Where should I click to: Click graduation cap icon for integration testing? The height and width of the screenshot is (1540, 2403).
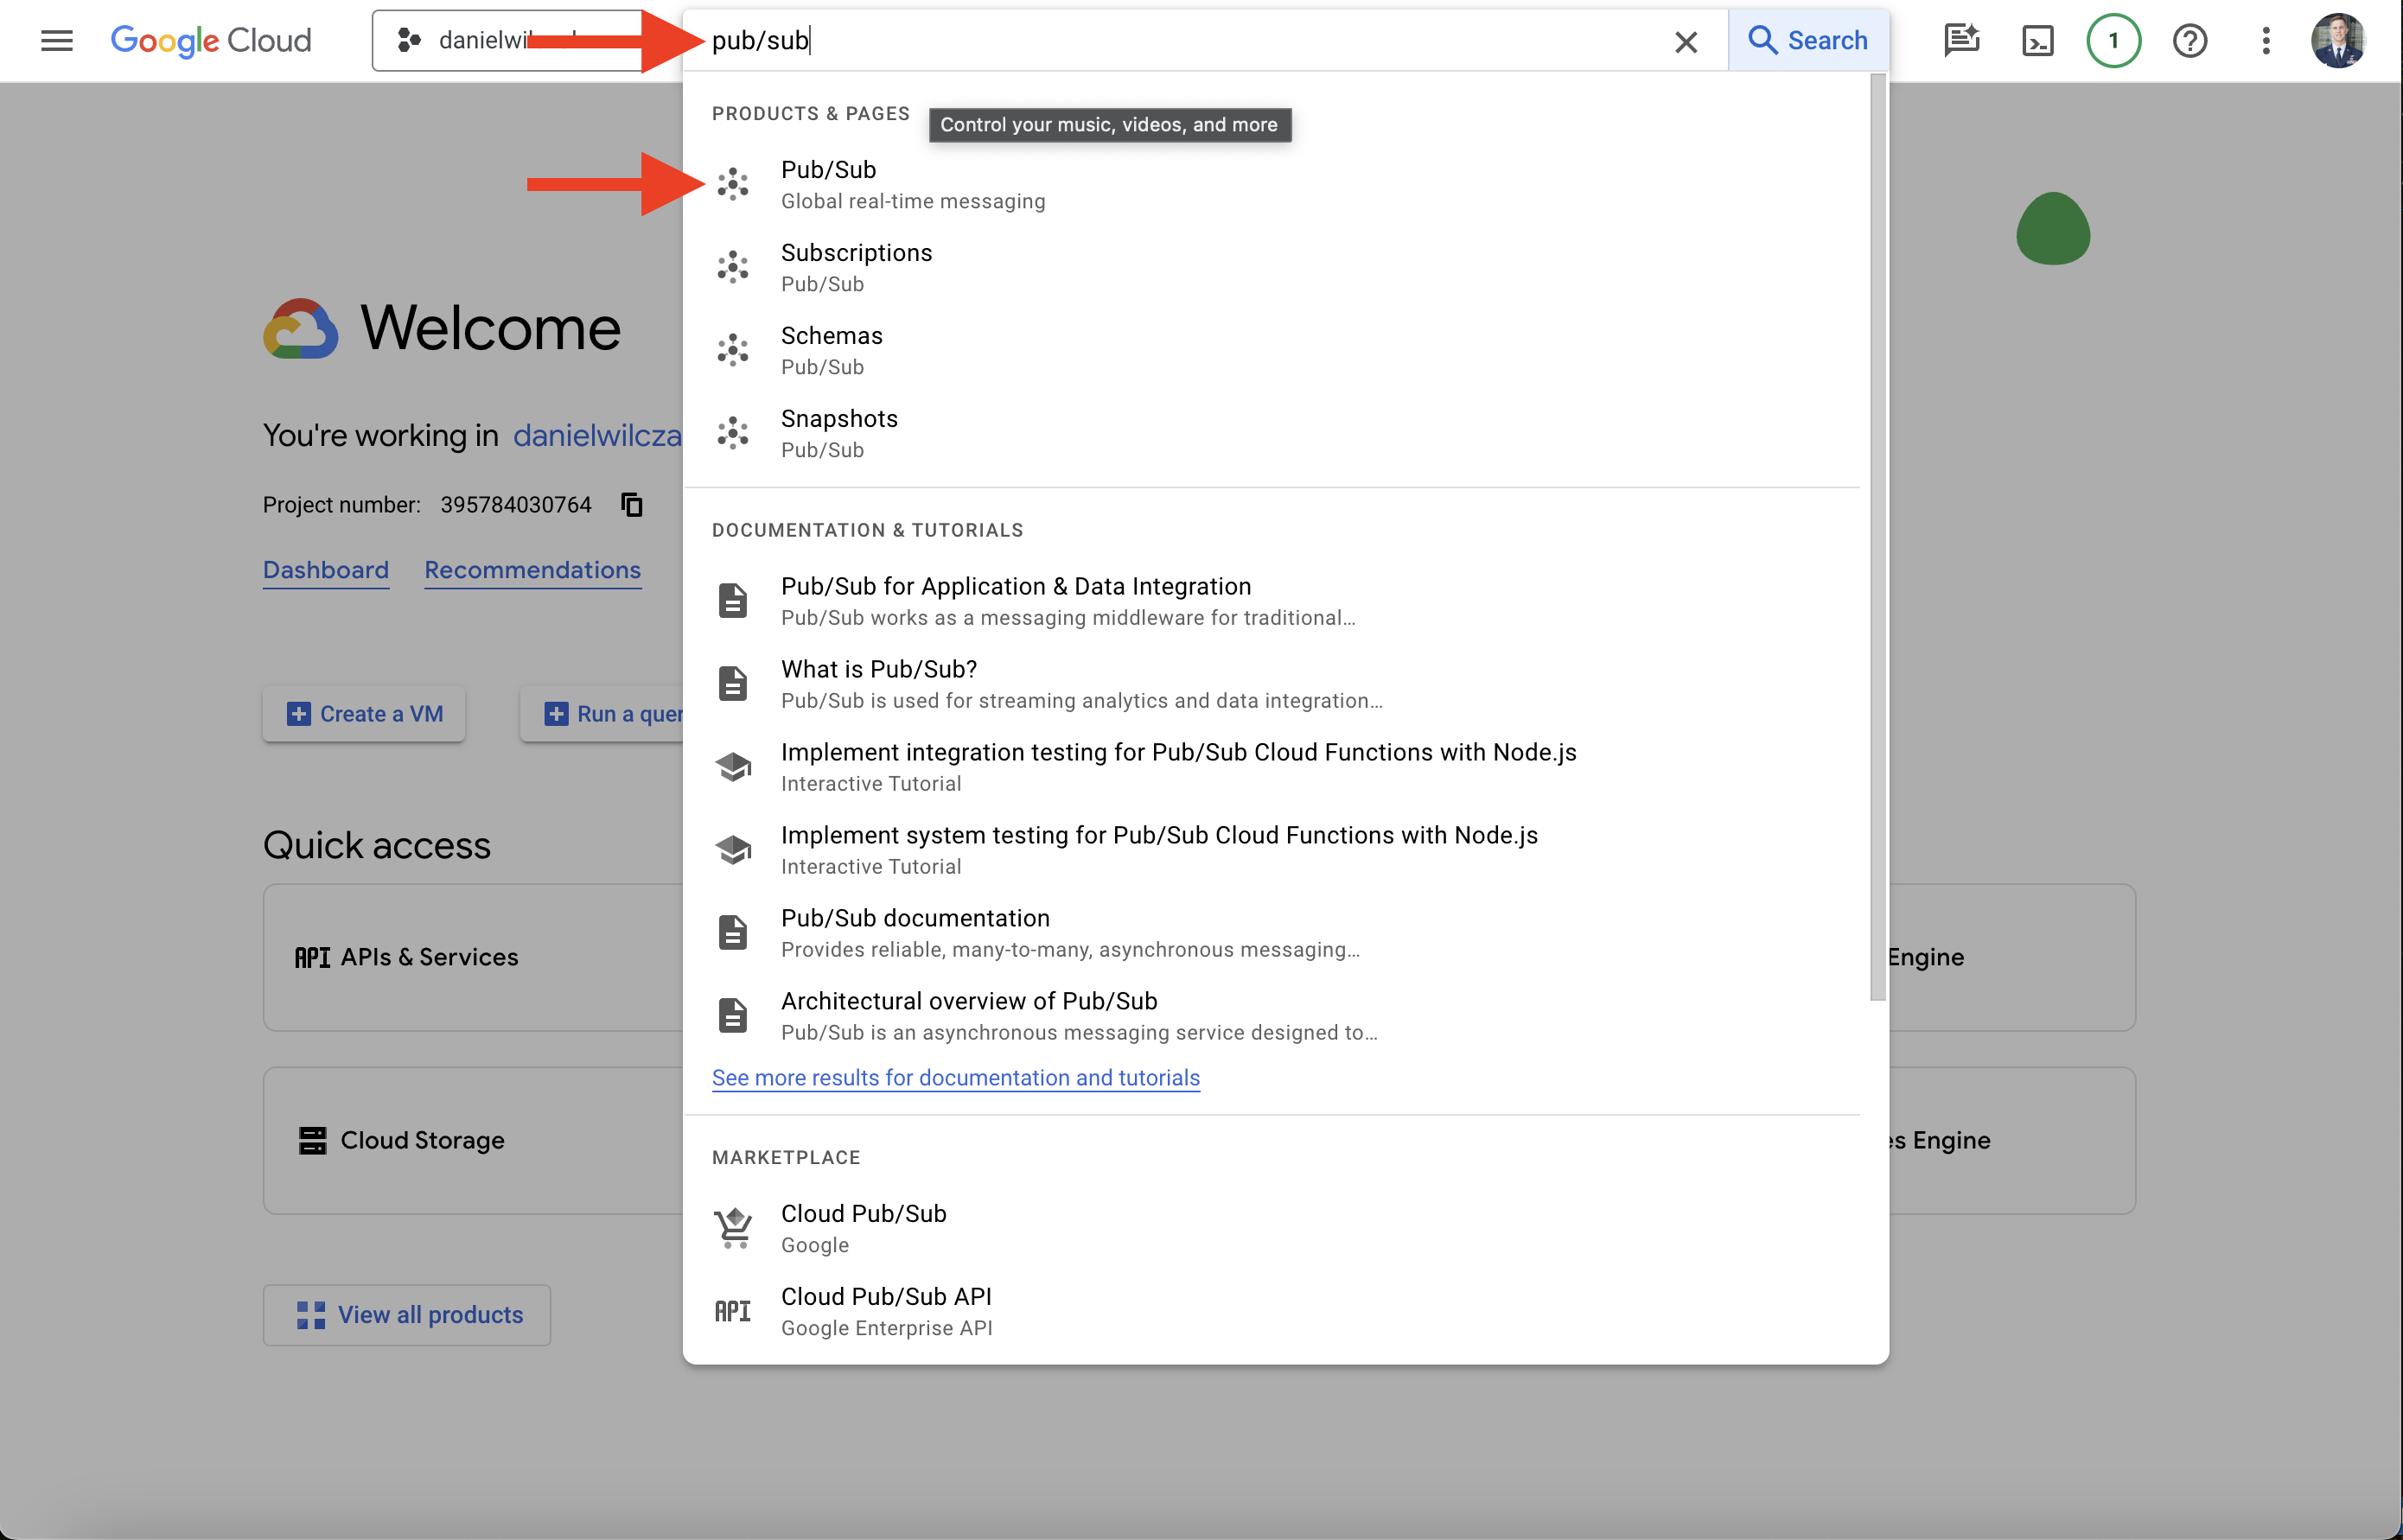click(x=733, y=767)
